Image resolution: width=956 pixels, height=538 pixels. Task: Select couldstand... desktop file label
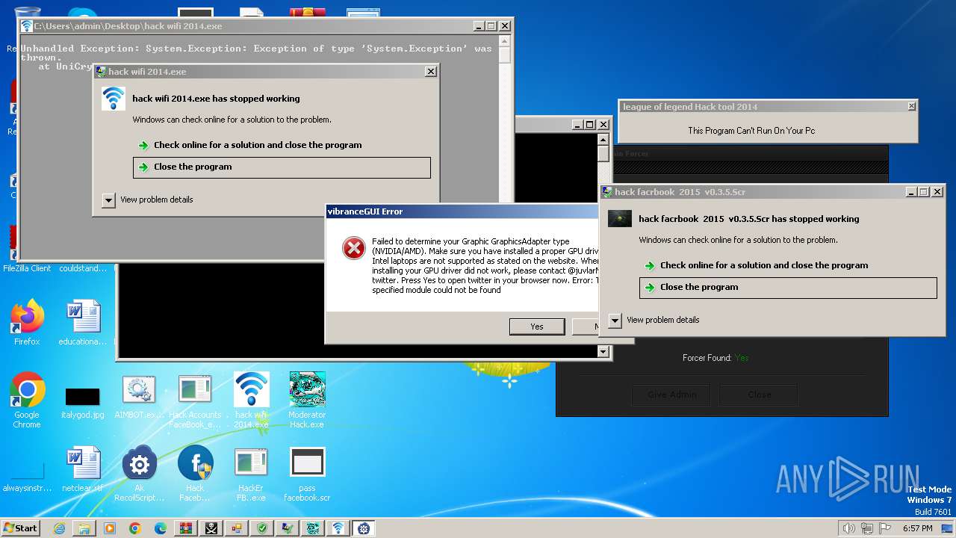(x=83, y=268)
